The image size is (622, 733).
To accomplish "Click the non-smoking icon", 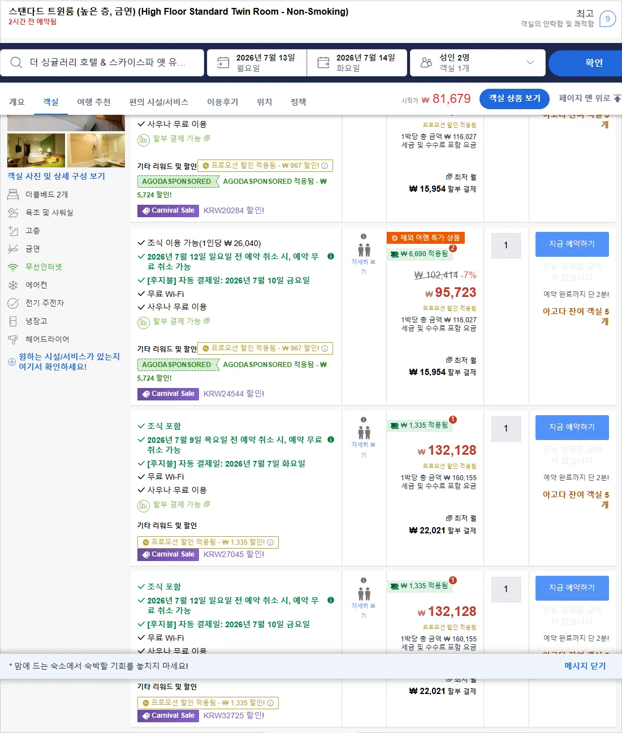I will (x=13, y=249).
